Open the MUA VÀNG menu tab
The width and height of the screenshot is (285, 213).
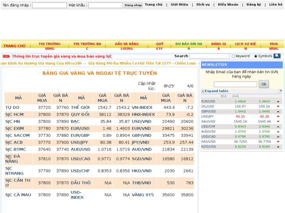tap(274, 46)
